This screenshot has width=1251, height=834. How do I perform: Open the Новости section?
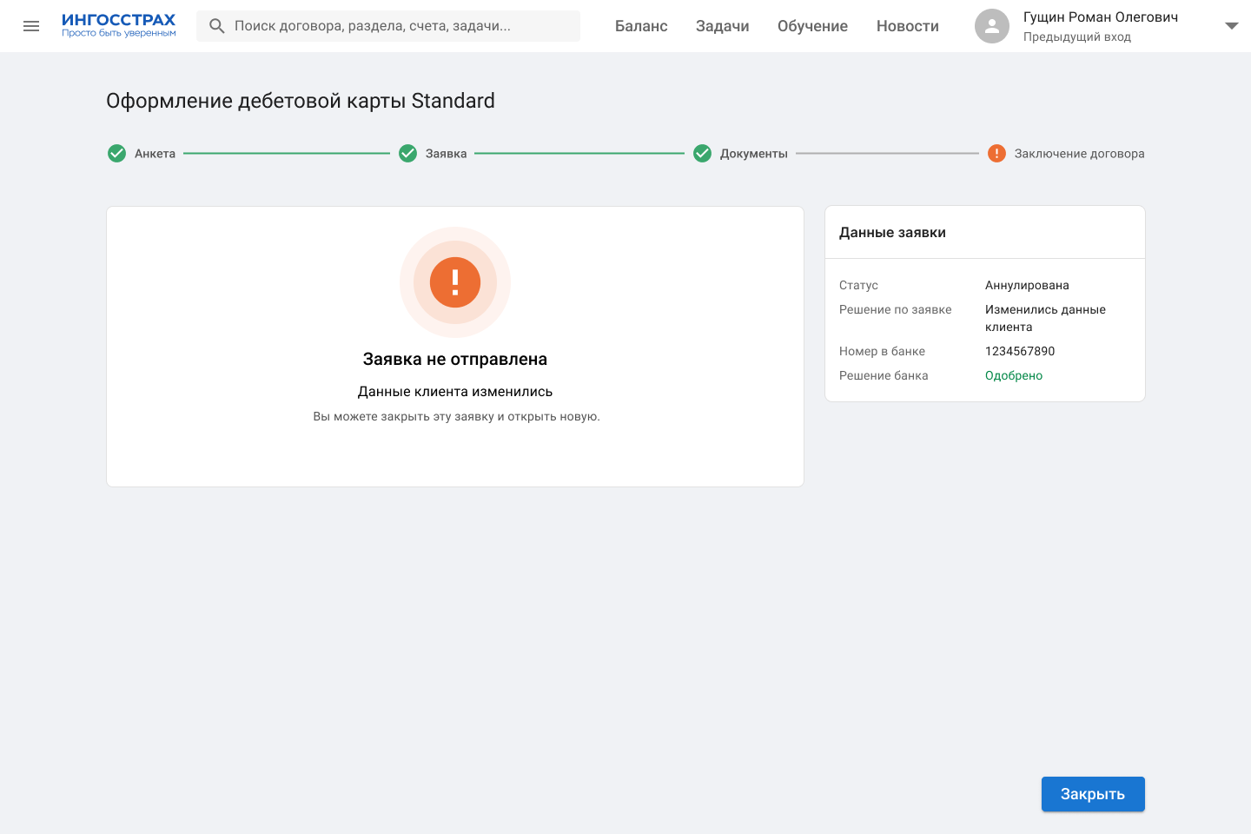[x=907, y=26]
